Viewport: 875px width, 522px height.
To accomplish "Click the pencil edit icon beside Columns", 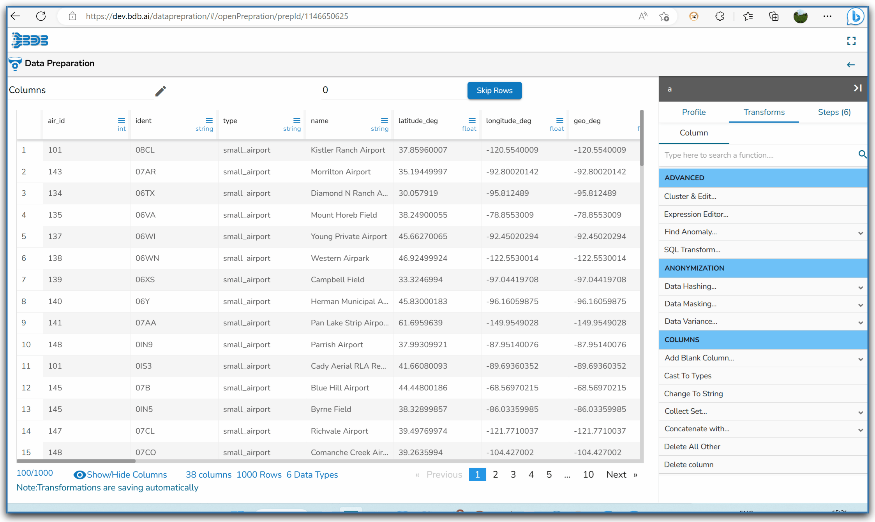I will tap(161, 91).
